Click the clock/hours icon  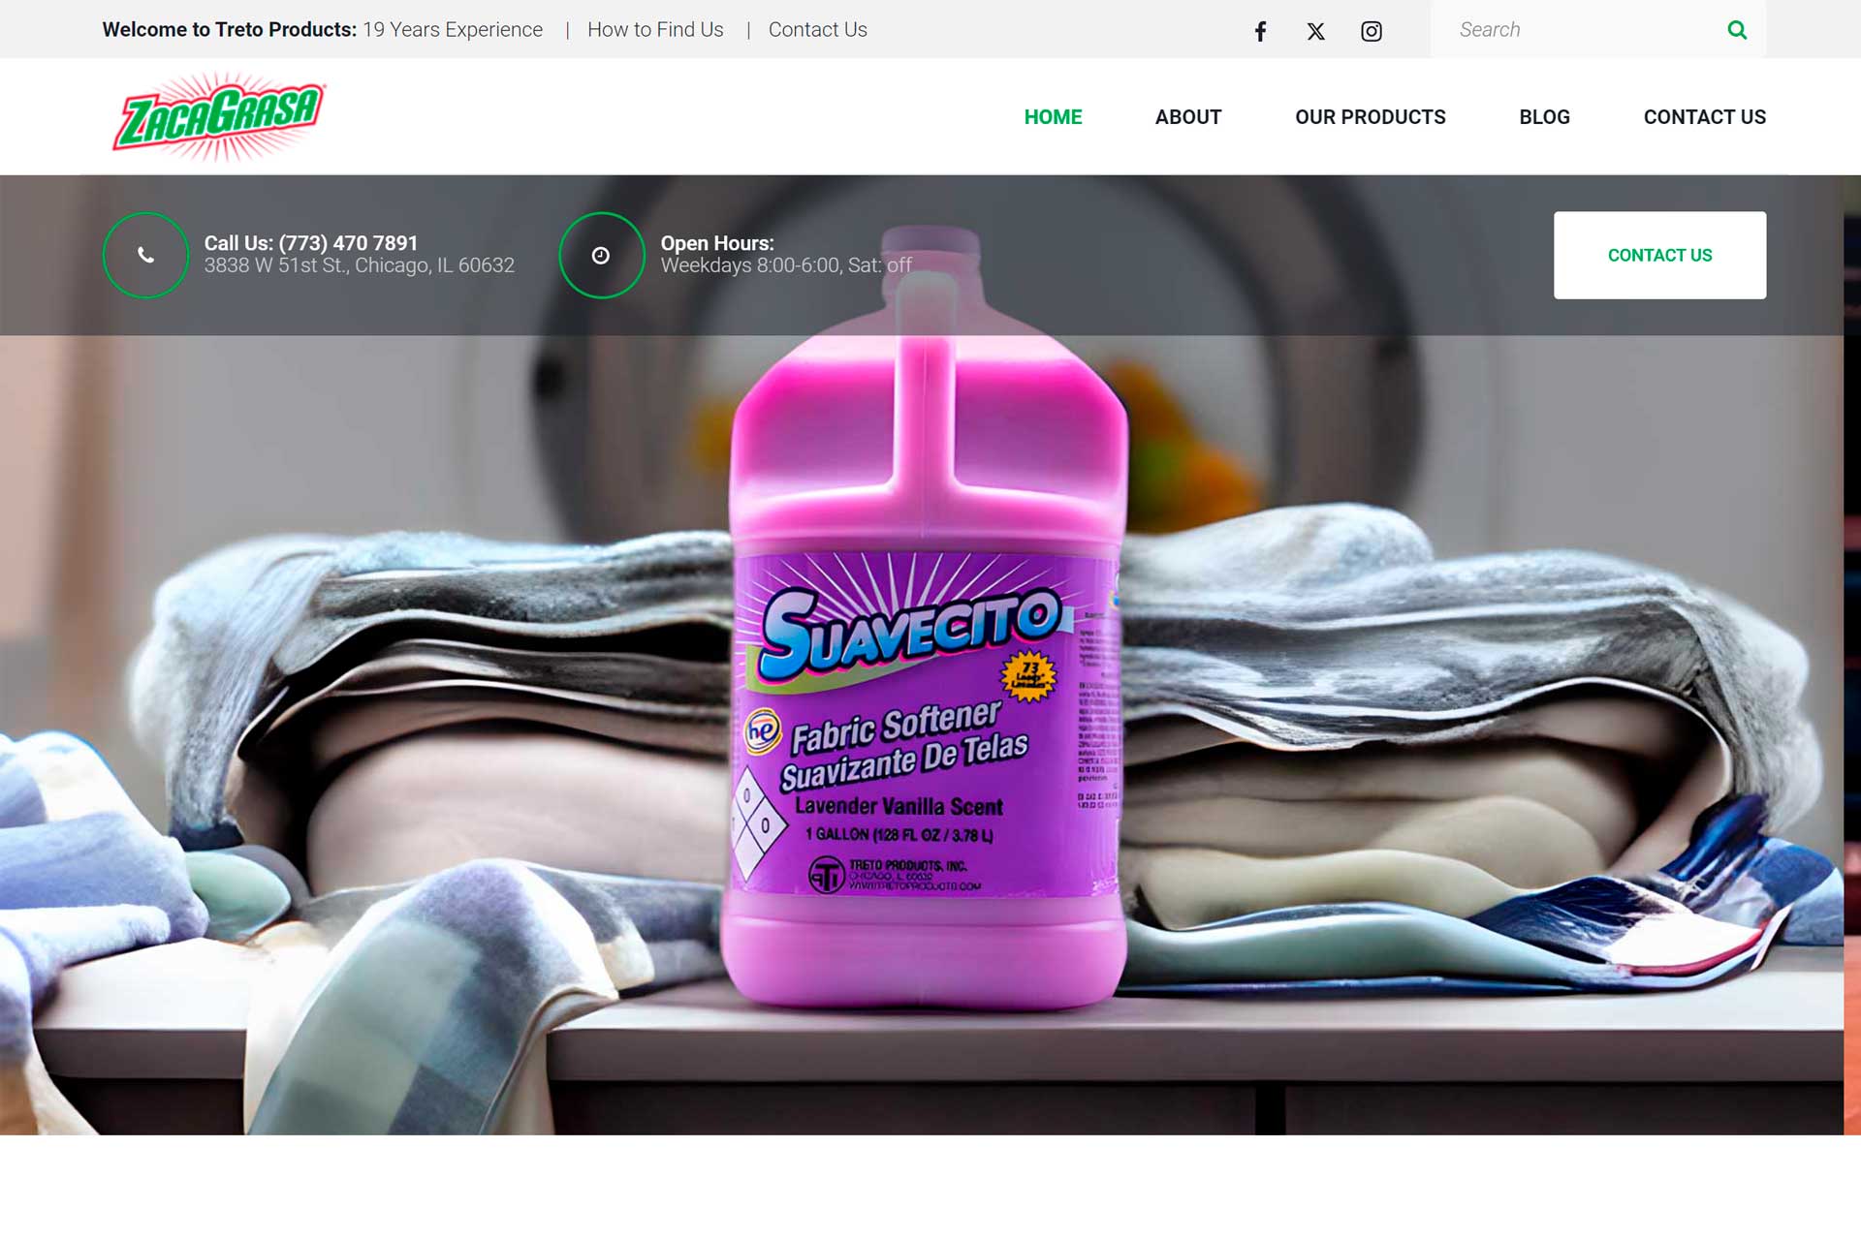coord(600,255)
